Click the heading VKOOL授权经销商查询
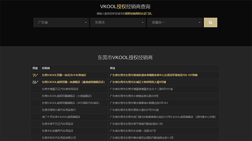Image resolution: width=252 pixels, height=141 pixels. [x=125, y=7]
